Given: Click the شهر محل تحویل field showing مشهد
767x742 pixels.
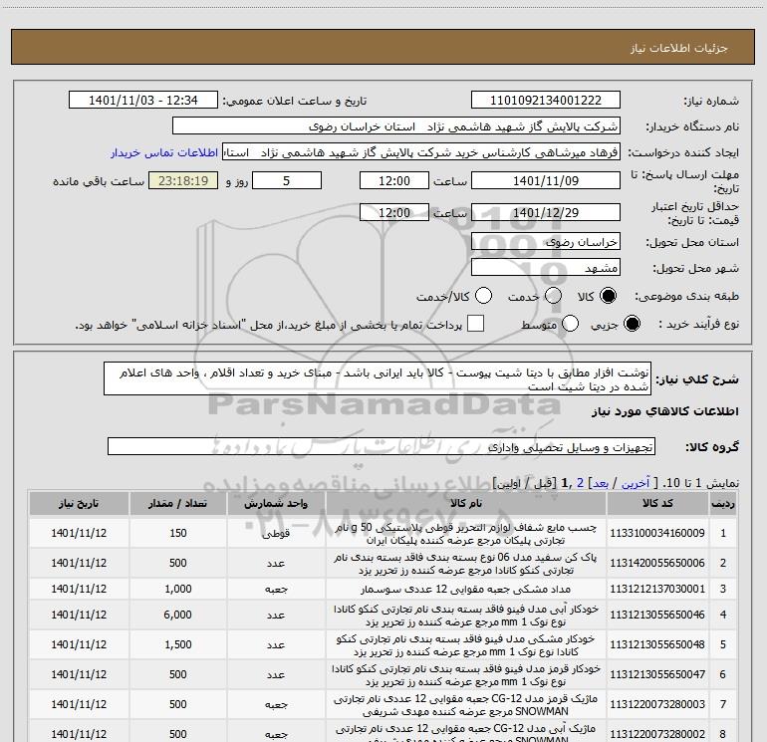Looking at the screenshot, I should (545, 268).
